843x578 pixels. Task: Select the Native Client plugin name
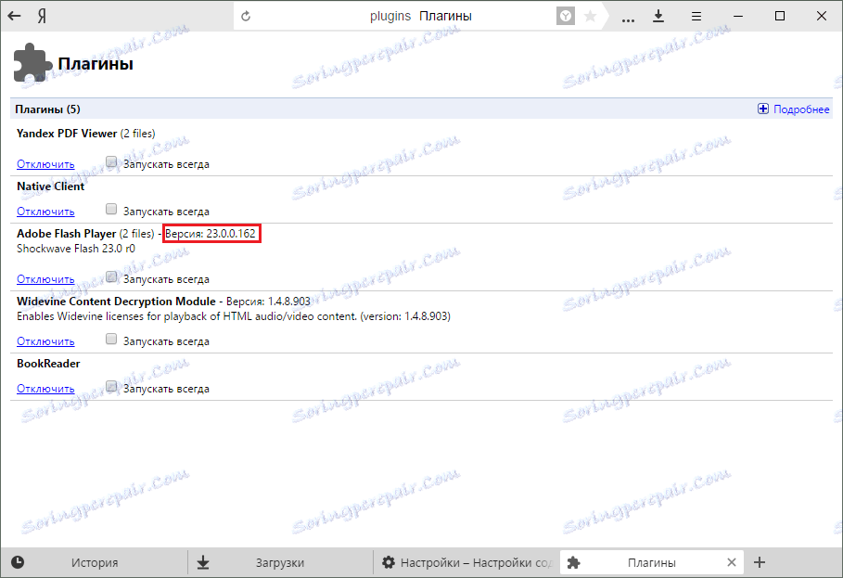50,186
